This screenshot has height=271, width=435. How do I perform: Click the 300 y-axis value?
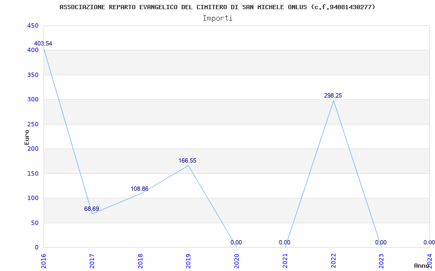point(33,100)
